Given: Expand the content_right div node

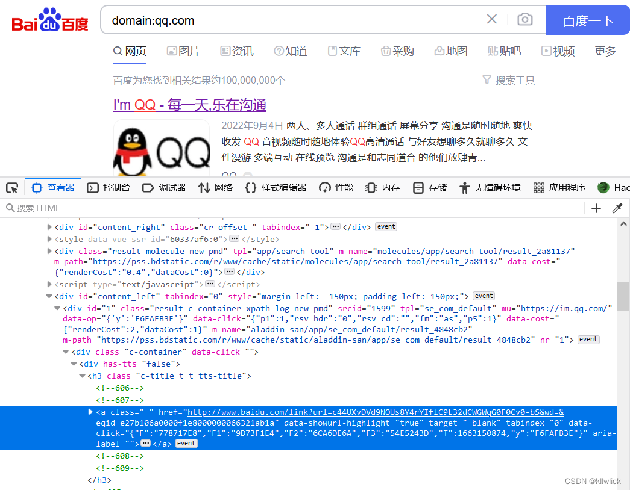Looking at the screenshot, I should point(49,227).
